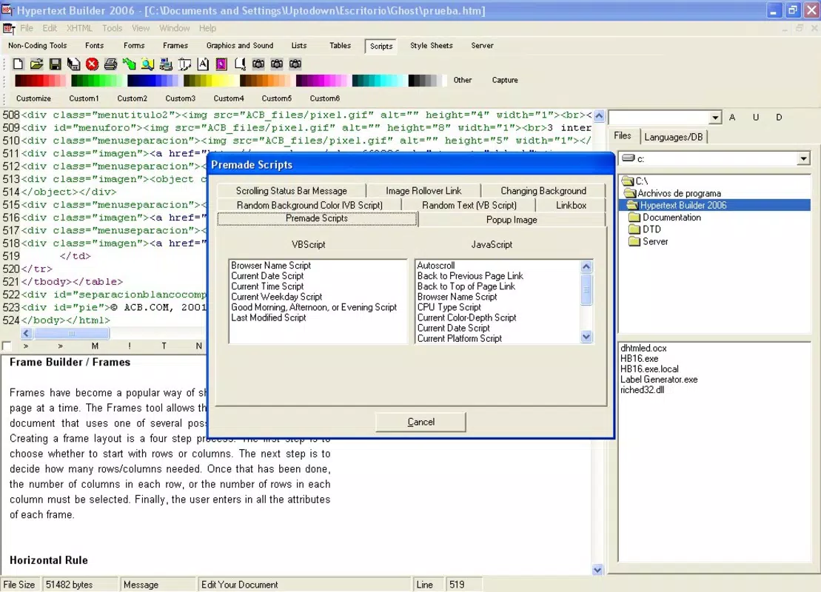Click the Cancel button in Premade Scripts

(x=420, y=422)
